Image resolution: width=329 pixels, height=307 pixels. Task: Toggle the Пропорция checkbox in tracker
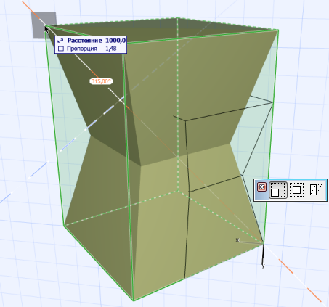[61, 49]
